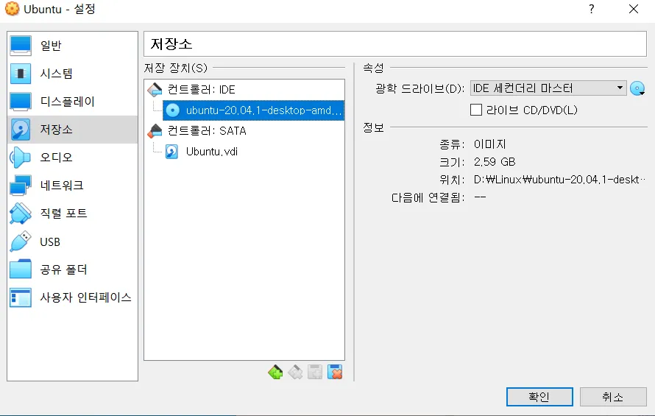Select the 저장소 settings category
The width and height of the screenshot is (655, 416).
(72, 130)
